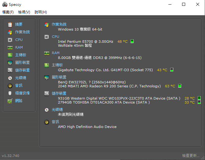Click the RAM stick icon in sidebar
The width and height of the screenshot is (205, 160).
click(10, 48)
